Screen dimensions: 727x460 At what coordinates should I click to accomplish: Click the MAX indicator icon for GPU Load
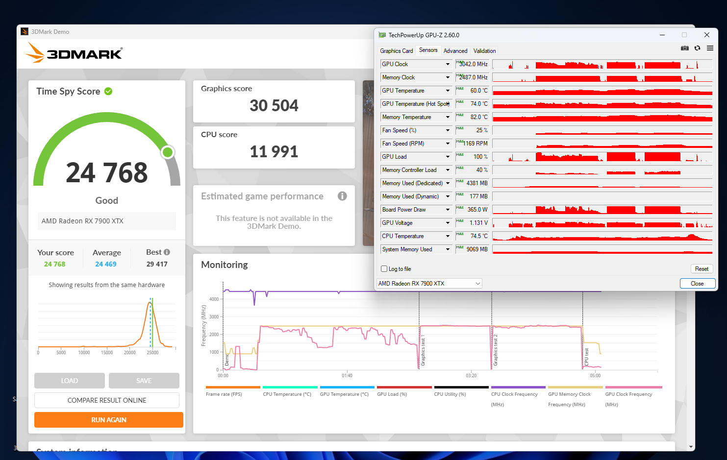[x=459, y=155]
